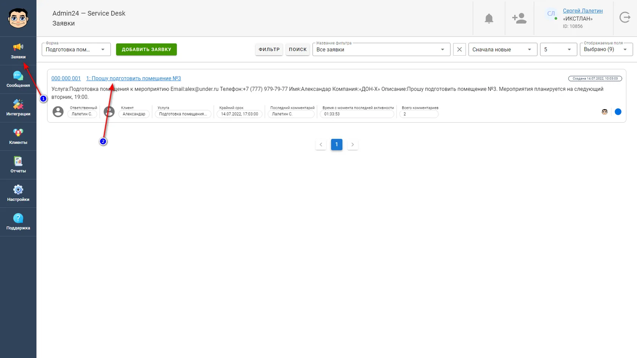Open Сообщения in the sidebar
This screenshot has height=358, width=637.
pyautogui.click(x=18, y=80)
